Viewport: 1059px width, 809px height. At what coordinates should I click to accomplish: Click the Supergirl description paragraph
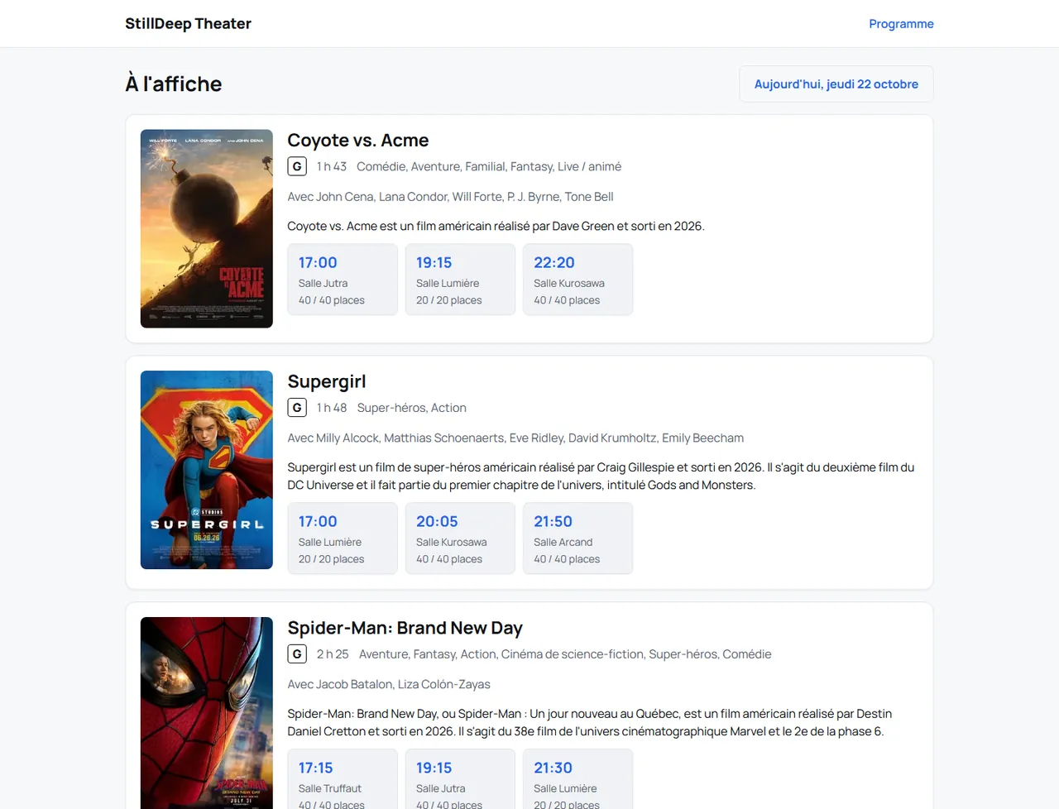(601, 476)
